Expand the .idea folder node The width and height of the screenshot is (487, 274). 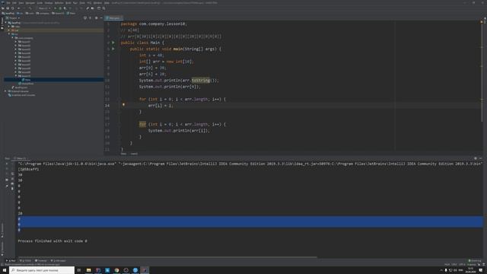tap(8, 27)
